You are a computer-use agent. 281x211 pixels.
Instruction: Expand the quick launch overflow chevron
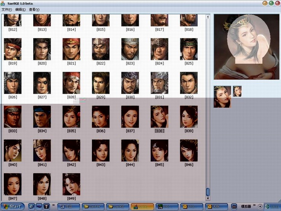coord(53,205)
